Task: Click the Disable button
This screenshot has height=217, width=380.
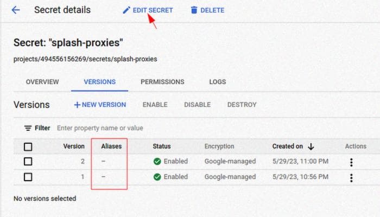Action: (197, 105)
